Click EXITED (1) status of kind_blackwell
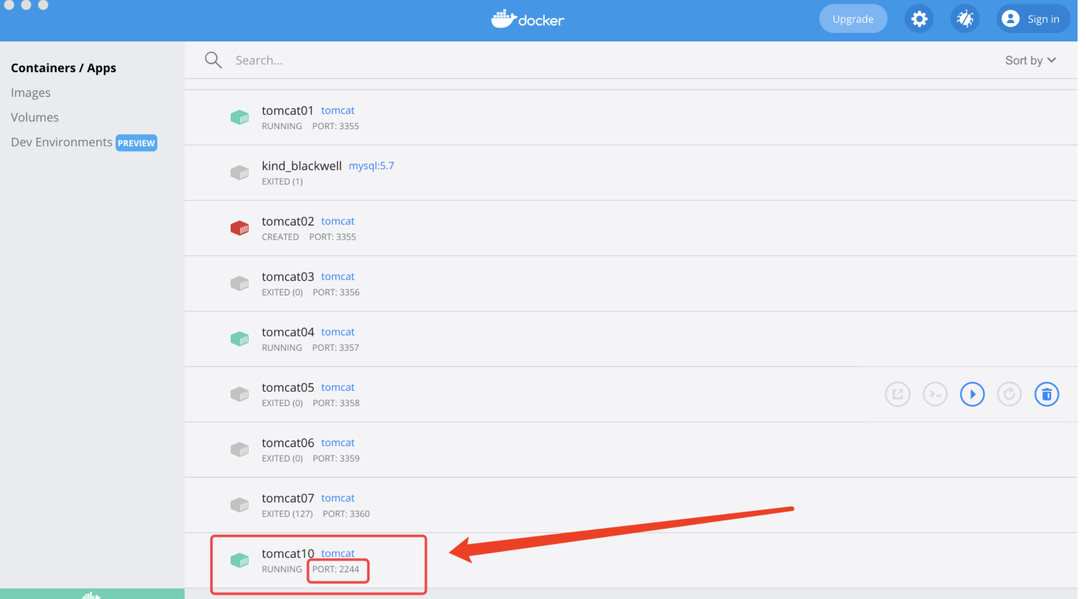The image size is (1086, 599). click(282, 182)
